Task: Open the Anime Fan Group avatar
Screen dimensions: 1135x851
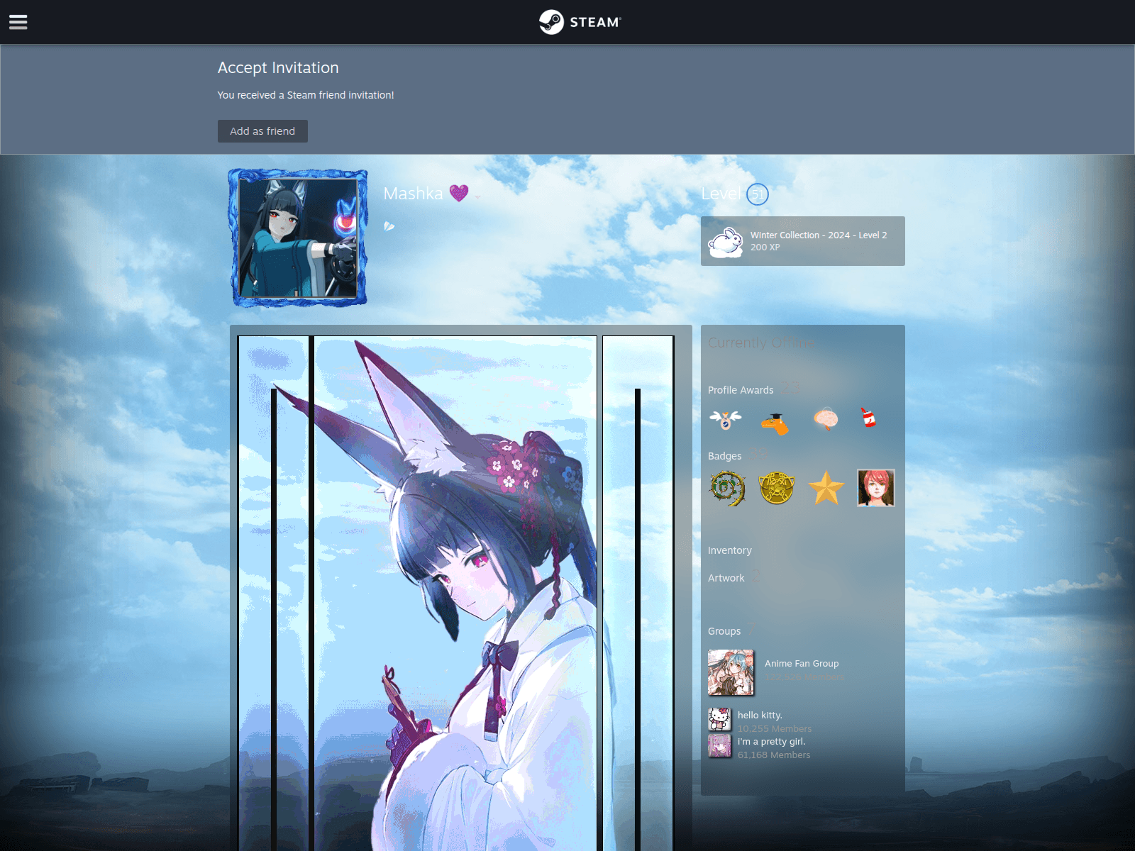Action: [731, 672]
